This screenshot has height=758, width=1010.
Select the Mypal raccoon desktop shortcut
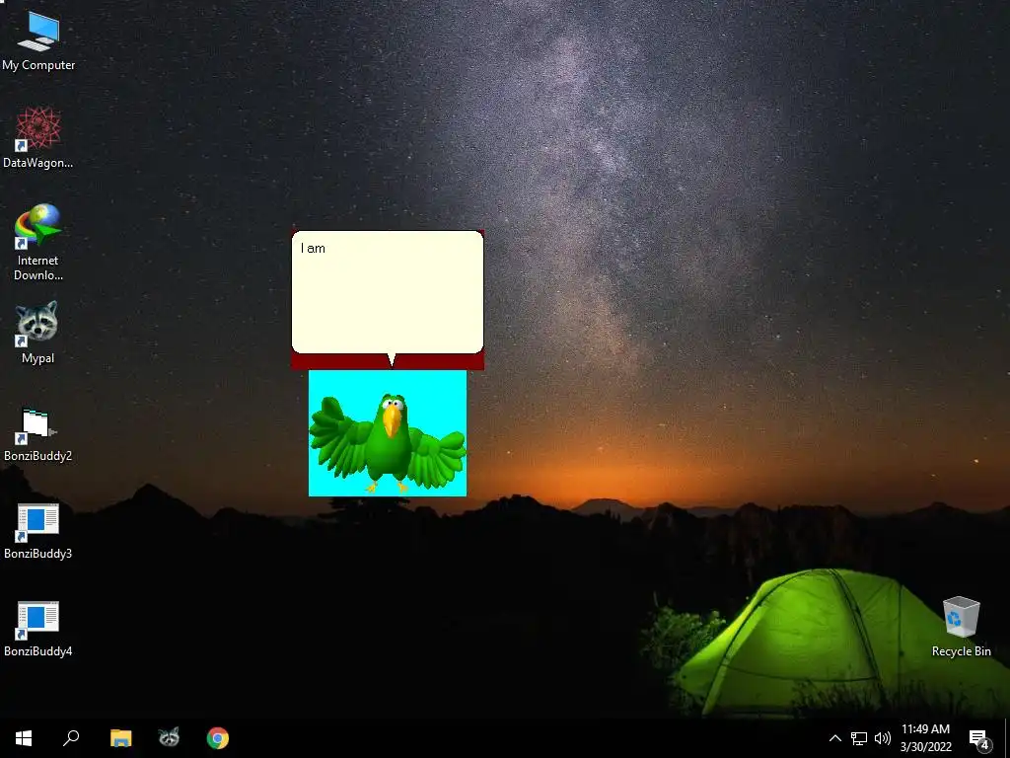point(37,333)
